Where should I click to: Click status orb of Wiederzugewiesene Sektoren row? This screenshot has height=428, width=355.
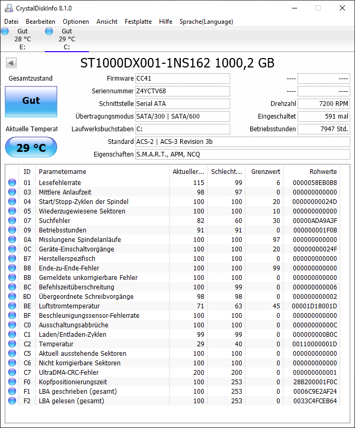point(12,211)
